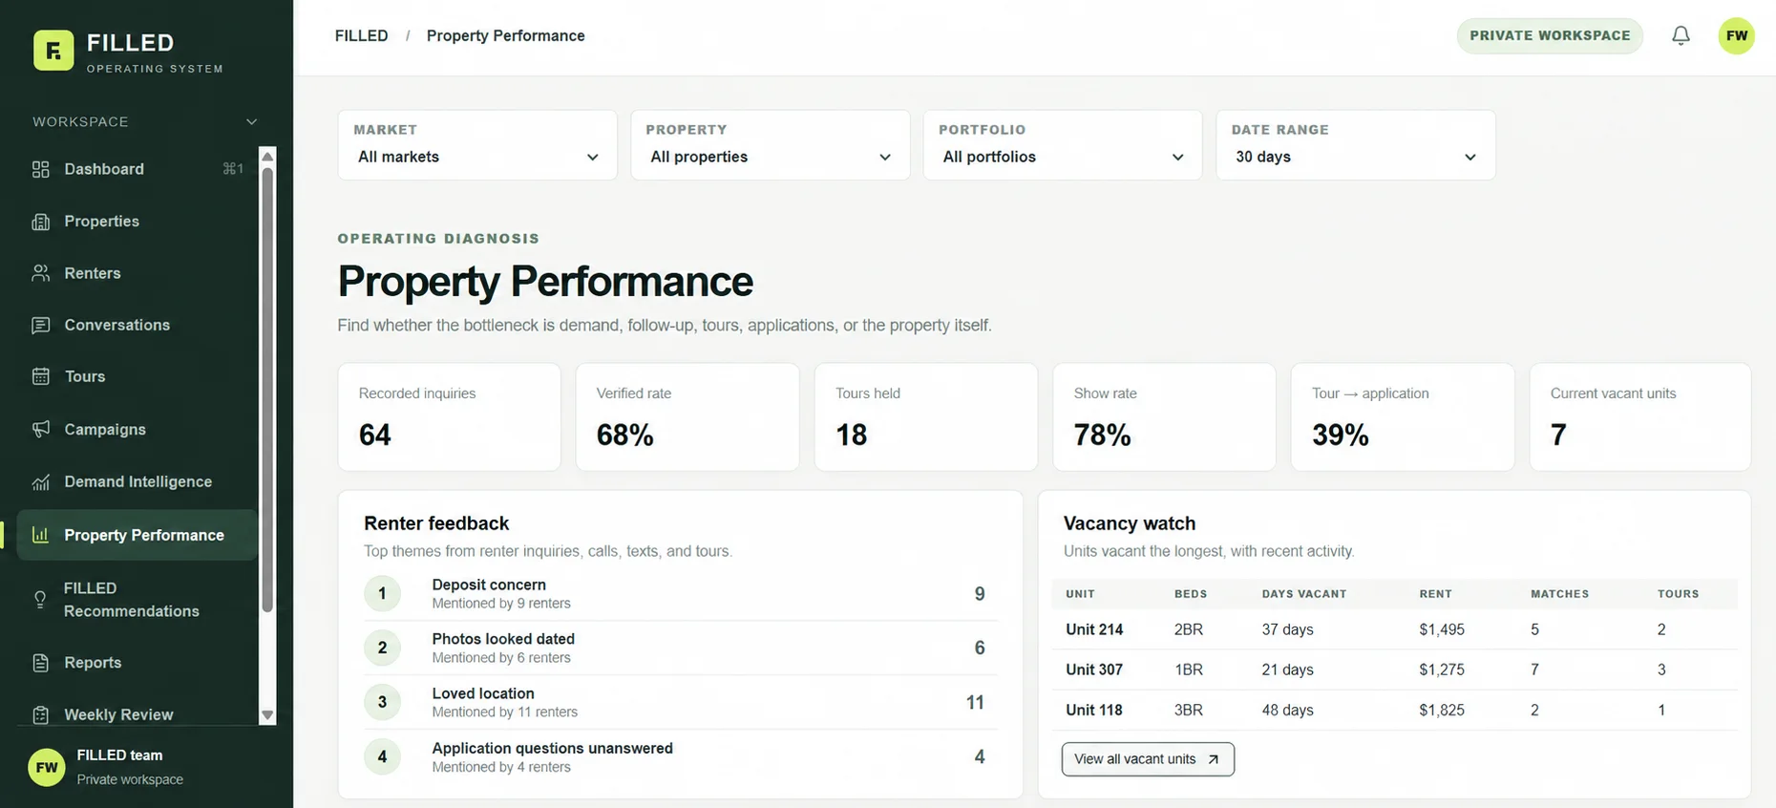The image size is (1776, 808).
Task: Select Deposit concern feedback row
Action: point(681,594)
